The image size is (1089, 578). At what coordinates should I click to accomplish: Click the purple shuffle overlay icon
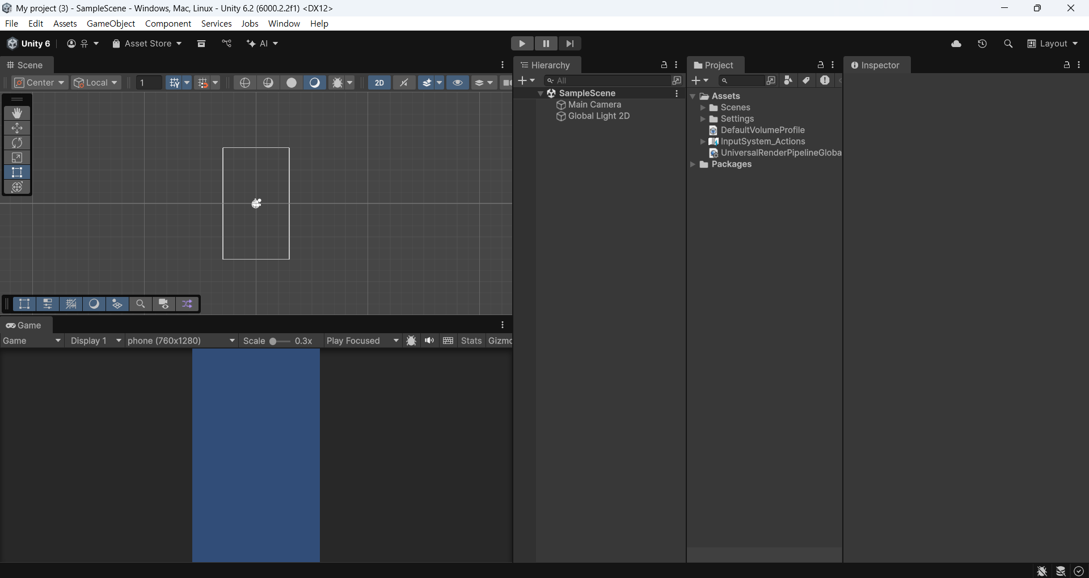click(x=187, y=304)
